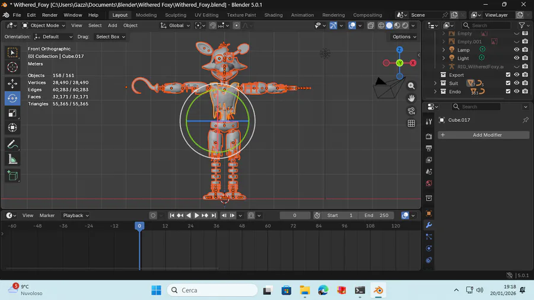Switch to orthographic/perspective grid icon

click(411, 123)
